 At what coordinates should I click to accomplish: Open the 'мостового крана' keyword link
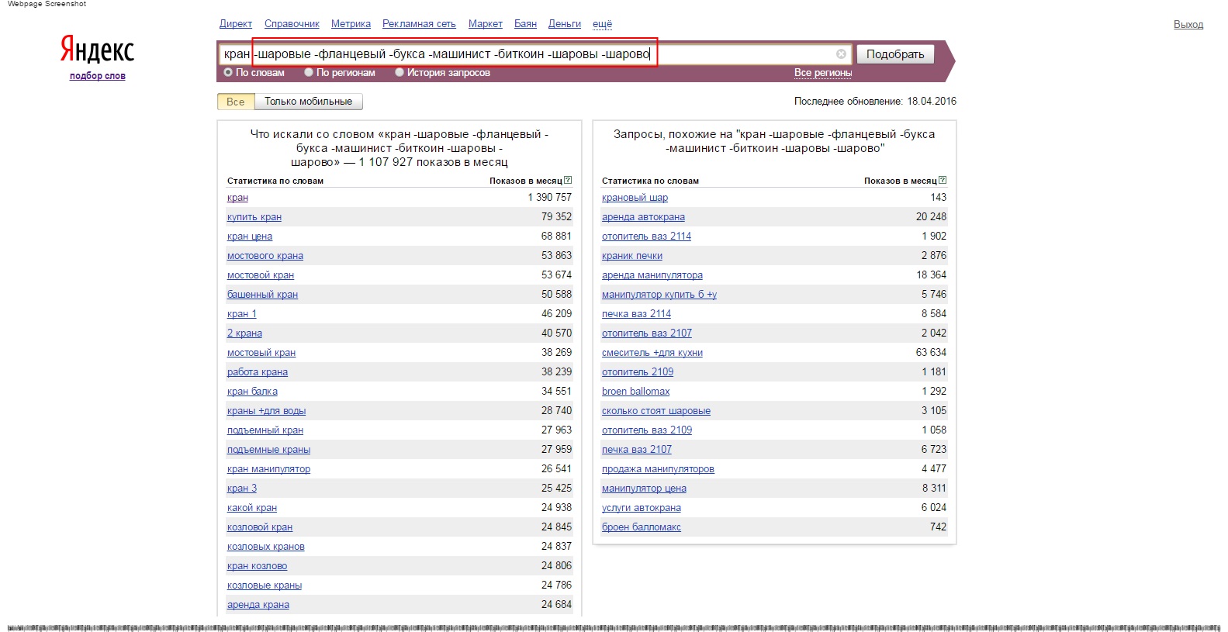point(265,256)
